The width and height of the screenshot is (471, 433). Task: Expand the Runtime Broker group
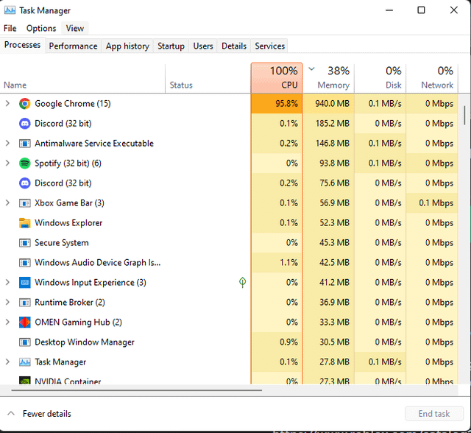[x=7, y=302]
